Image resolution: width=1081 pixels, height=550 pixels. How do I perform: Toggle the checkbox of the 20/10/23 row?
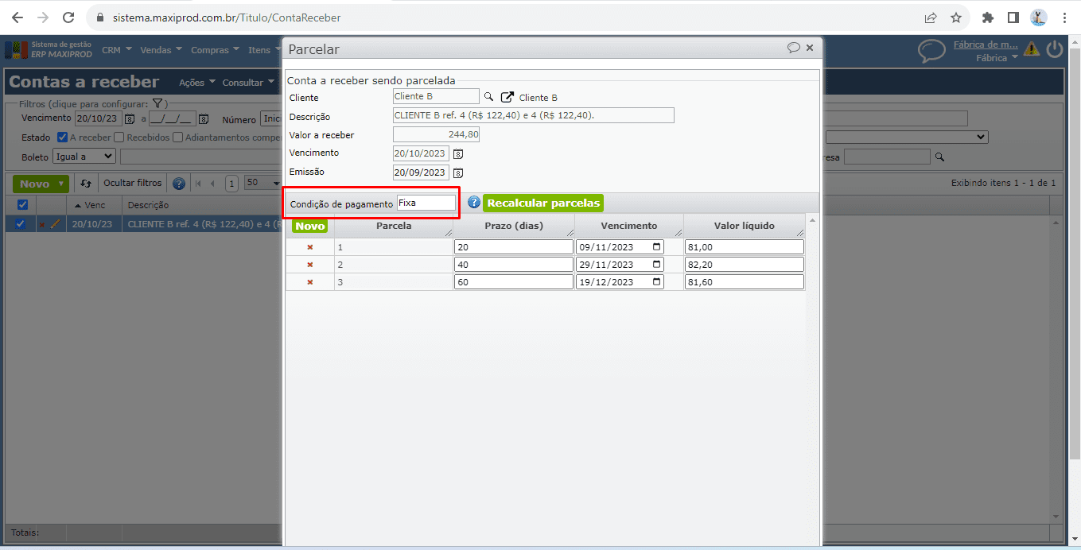click(21, 224)
